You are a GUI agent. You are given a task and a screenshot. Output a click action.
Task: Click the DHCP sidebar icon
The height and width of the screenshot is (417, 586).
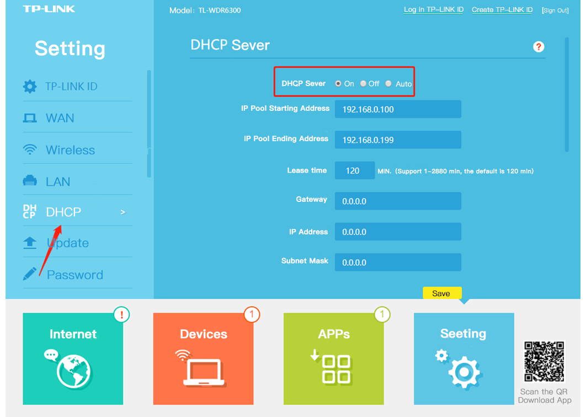[30, 211]
